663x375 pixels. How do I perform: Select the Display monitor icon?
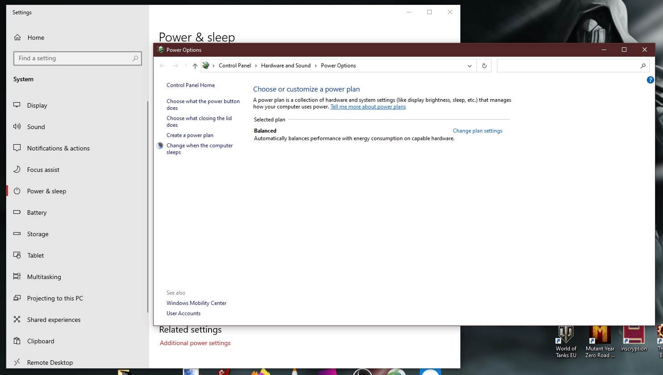(x=17, y=105)
